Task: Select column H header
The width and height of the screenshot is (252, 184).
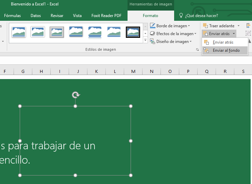Action: (x=41, y=71)
